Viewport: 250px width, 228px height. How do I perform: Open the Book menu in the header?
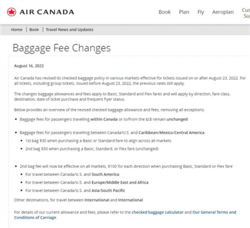click(164, 12)
